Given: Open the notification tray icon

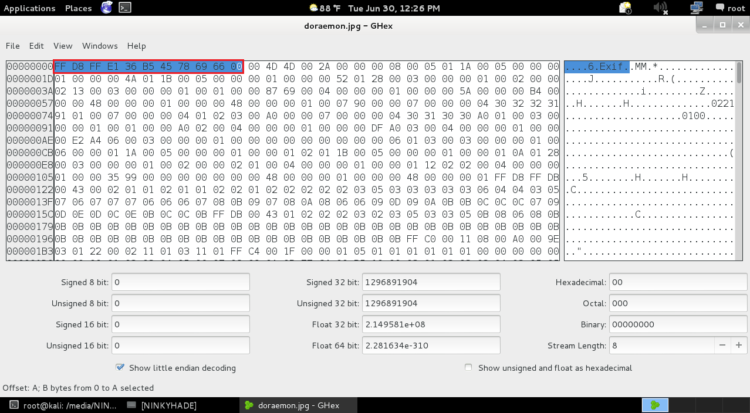Looking at the screenshot, I should [625, 8].
